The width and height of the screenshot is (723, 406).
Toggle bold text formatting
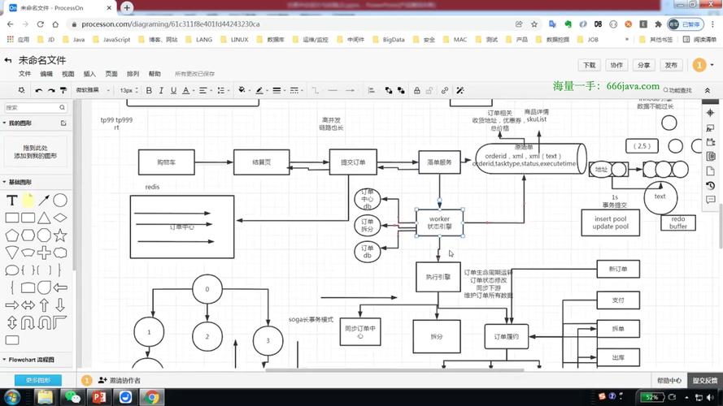149,90
